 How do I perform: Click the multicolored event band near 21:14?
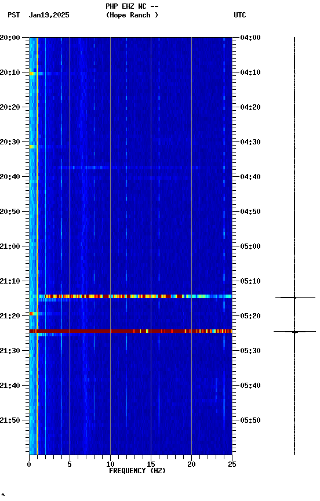[x=134, y=296]
